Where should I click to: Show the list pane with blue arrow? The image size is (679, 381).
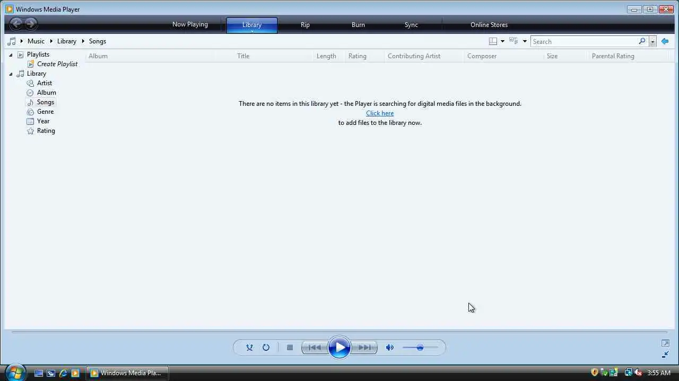(x=665, y=41)
